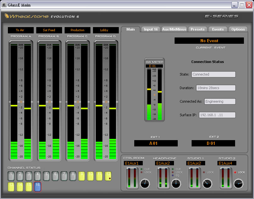Image resolution: width=254 pixels, height=199 pixels.
Task: Switch to the Presets tab
Action: click(198, 29)
